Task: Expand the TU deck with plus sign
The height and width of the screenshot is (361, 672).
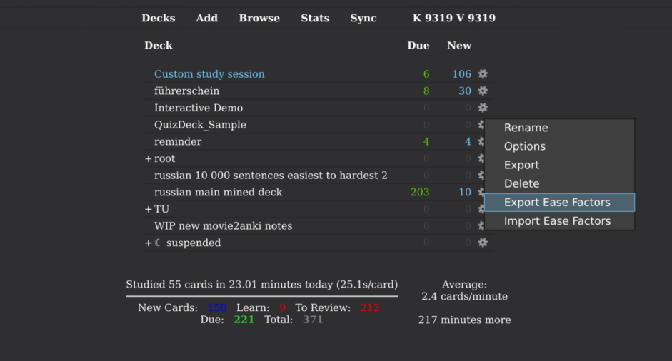Action: 149,210
